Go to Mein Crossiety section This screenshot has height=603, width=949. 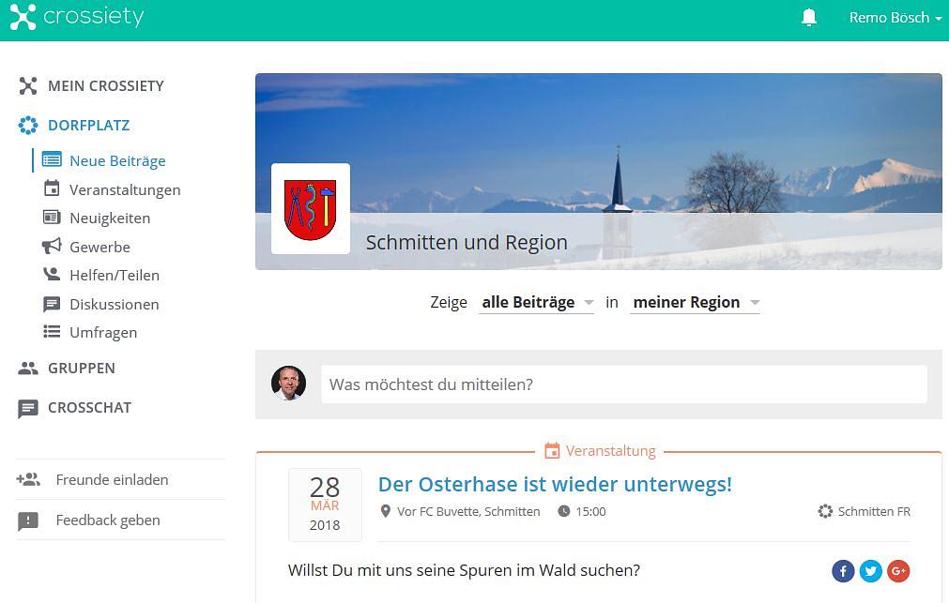[x=105, y=86]
